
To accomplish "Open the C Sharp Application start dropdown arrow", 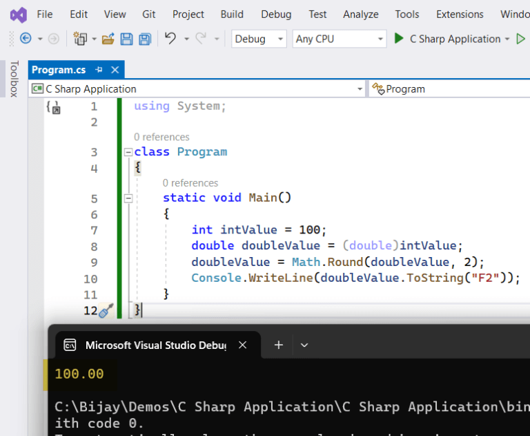I will tap(507, 39).
